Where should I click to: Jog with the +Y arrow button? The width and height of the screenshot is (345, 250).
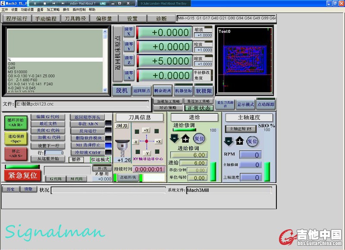tap(146, 130)
